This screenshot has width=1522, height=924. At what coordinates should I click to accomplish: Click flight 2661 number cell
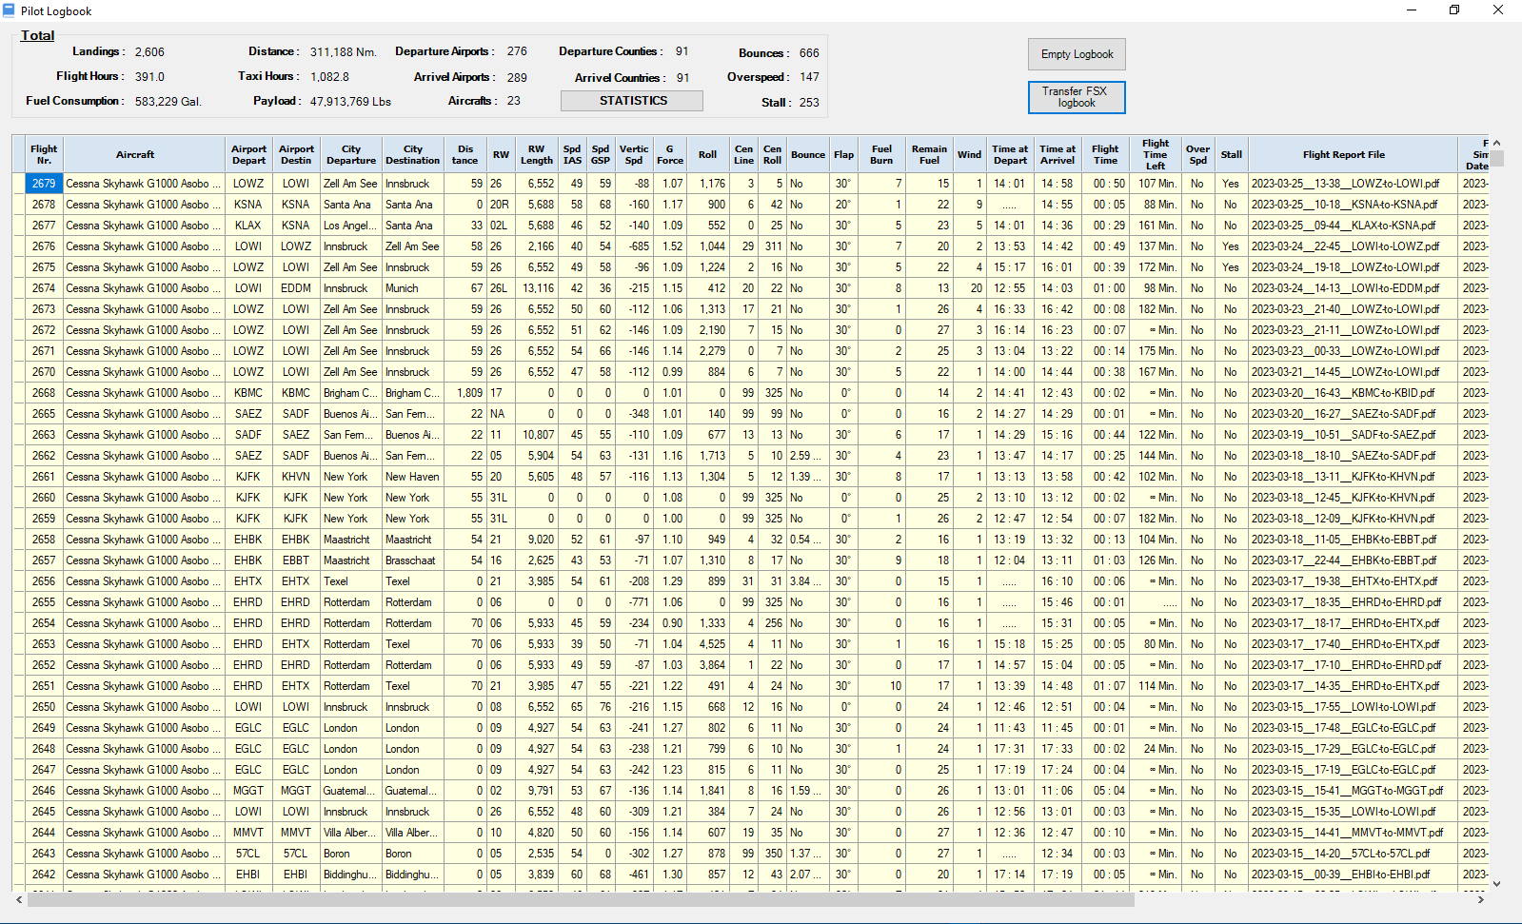tap(44, 477)
